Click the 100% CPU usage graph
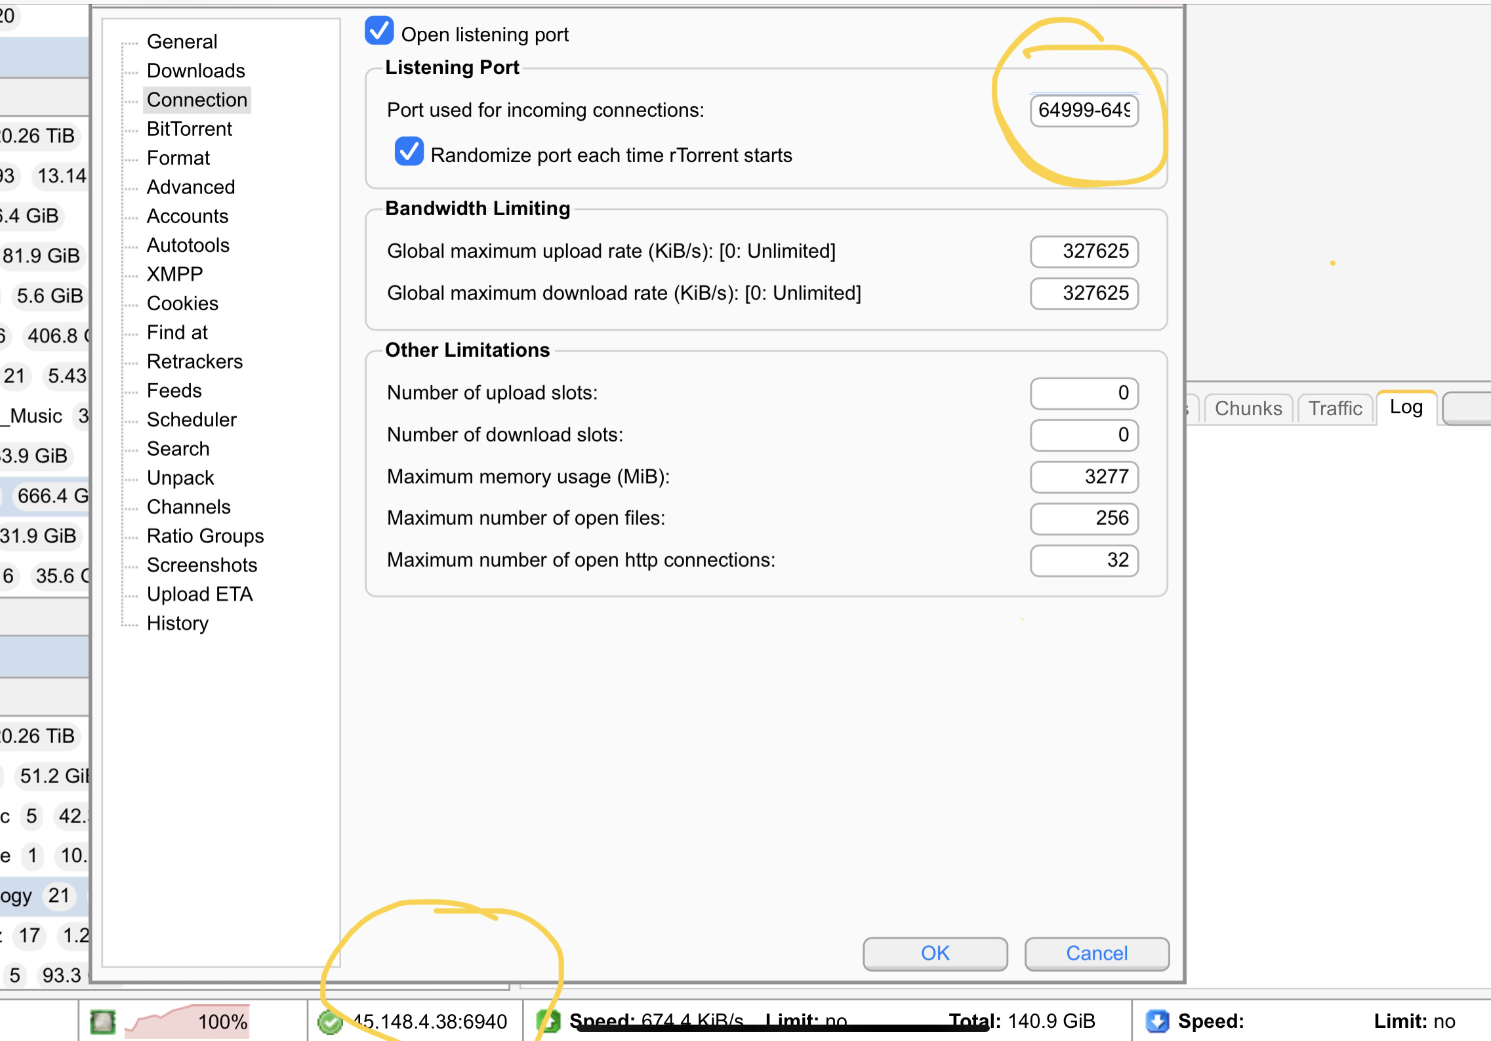The image size is (1491, 1041). (187, 1021)
